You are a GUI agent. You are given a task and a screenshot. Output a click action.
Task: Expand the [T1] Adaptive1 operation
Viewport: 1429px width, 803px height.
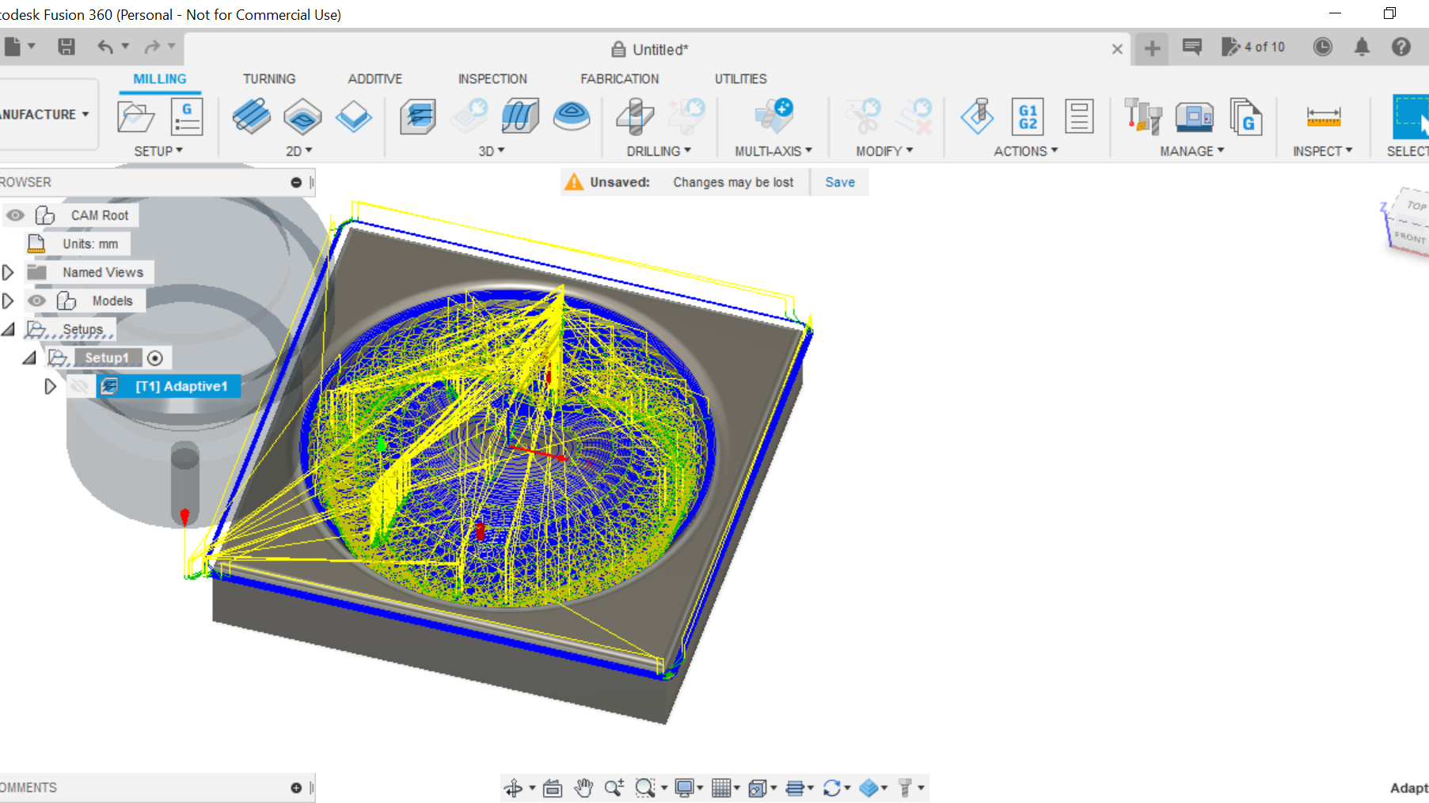coord(50,386)
